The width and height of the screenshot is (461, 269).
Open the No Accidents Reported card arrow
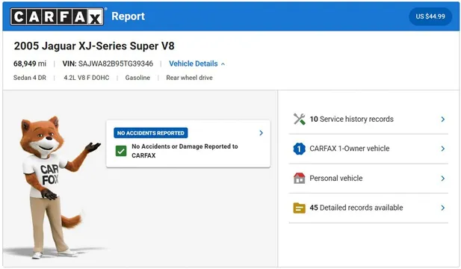tap(261, 133)
